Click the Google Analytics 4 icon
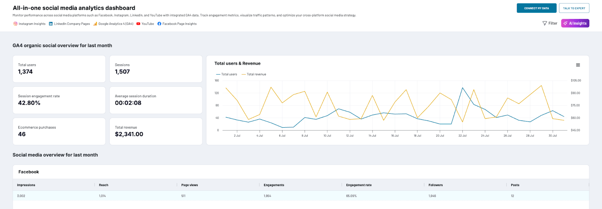 (95, 24)
